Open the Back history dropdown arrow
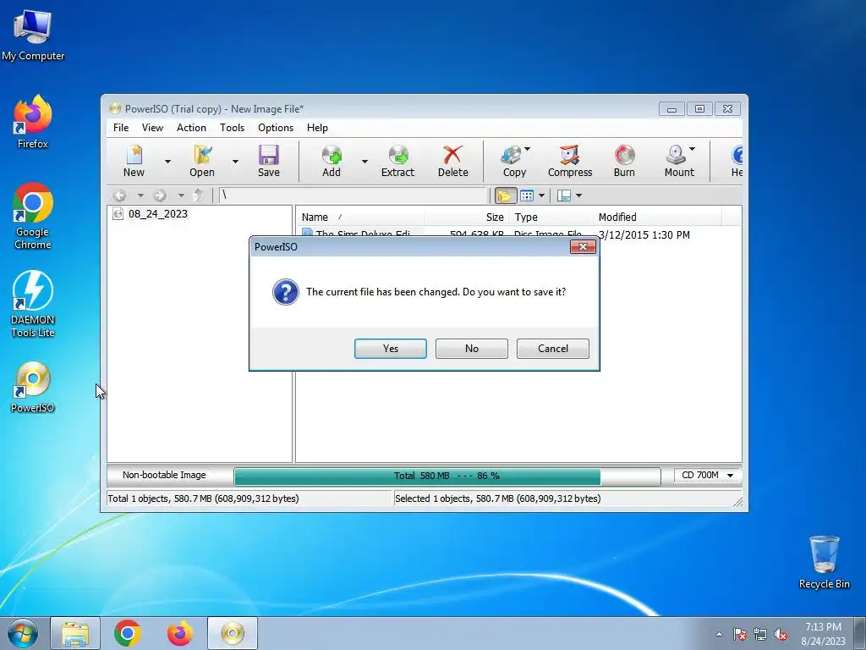The height and width of the screenshot is (650, 866). [x=140, y=196]
